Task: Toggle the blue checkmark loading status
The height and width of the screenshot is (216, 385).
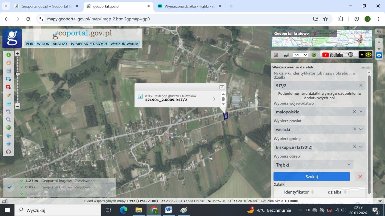Action: click(x=9, y=187)
